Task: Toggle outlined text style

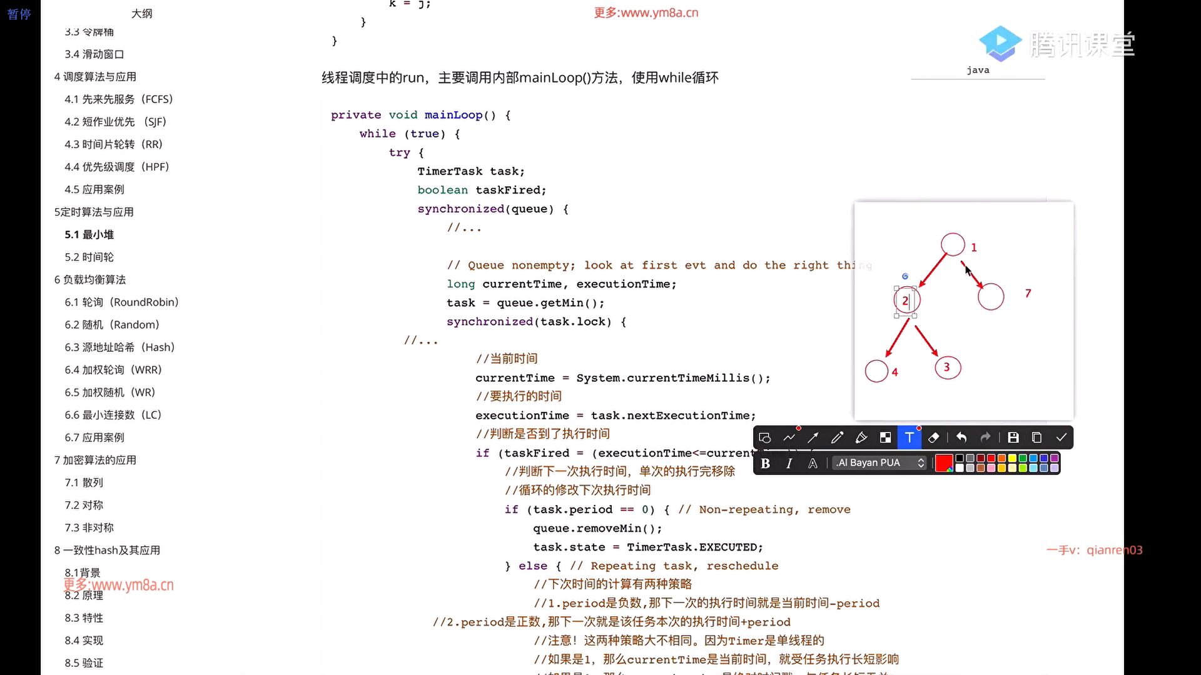Action: pos(813,463)
